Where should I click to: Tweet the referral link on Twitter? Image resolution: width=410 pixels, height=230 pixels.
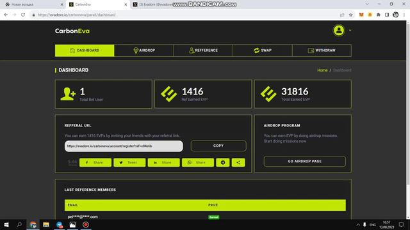tap(129, 162)
